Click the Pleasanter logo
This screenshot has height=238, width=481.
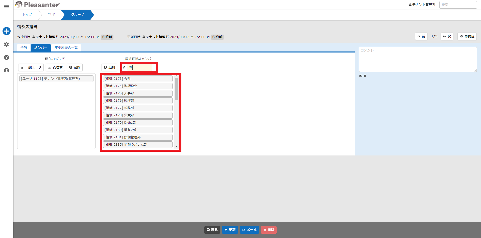tap(37, 5)
